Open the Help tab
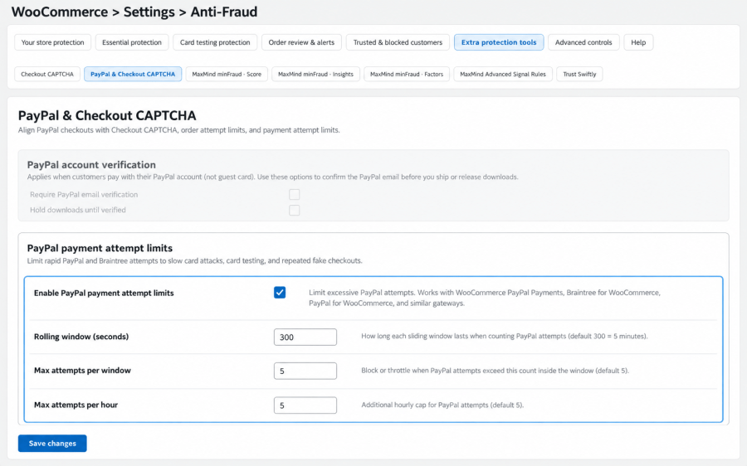Image resolution: width=747 pixels, height=466 pixels. tap(638, 42)
